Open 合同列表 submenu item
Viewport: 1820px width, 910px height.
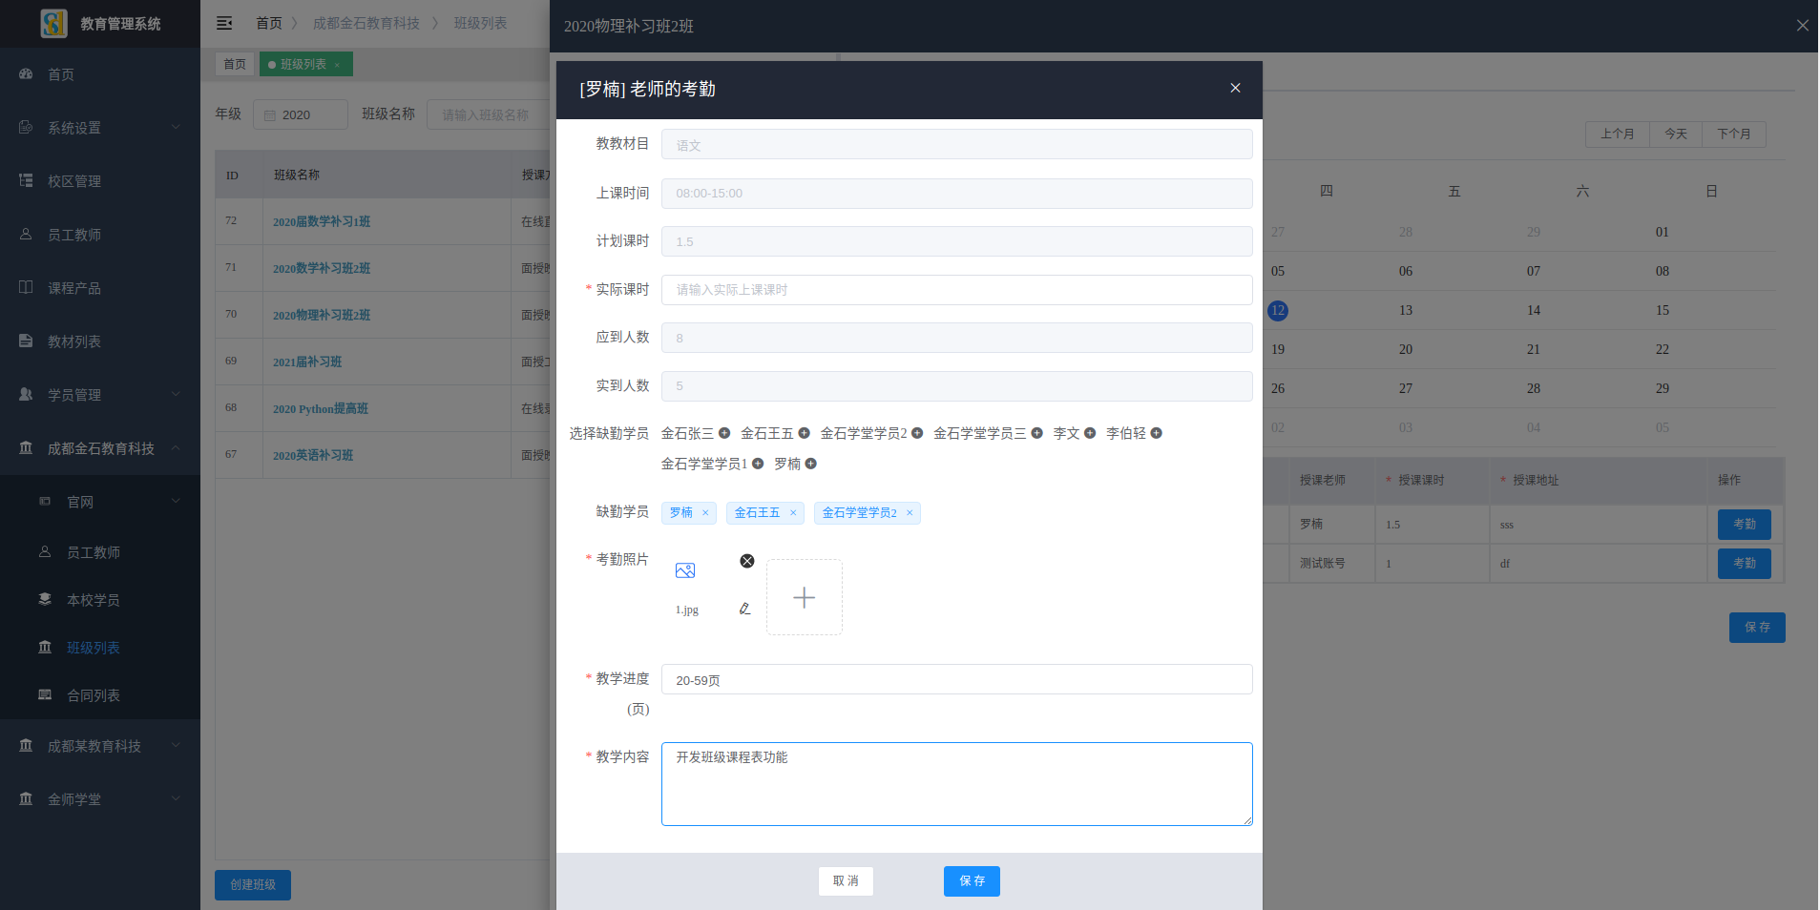click(100, 695)
